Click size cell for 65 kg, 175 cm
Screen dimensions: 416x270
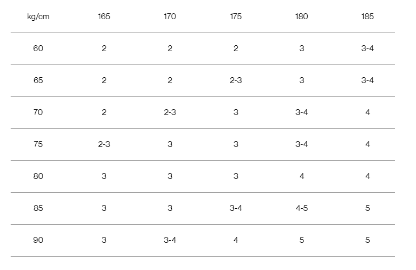point(236,80)
